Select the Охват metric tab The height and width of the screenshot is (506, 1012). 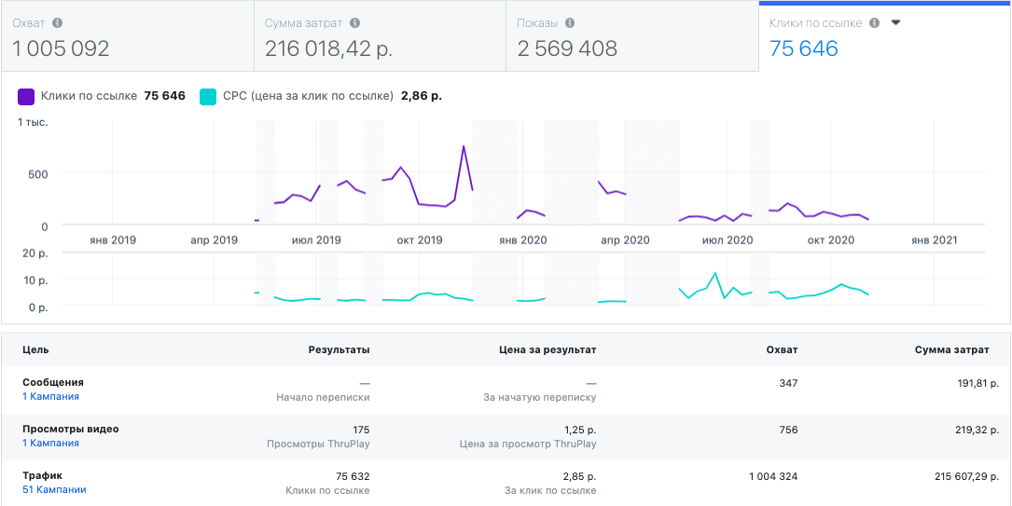[127, 36]
